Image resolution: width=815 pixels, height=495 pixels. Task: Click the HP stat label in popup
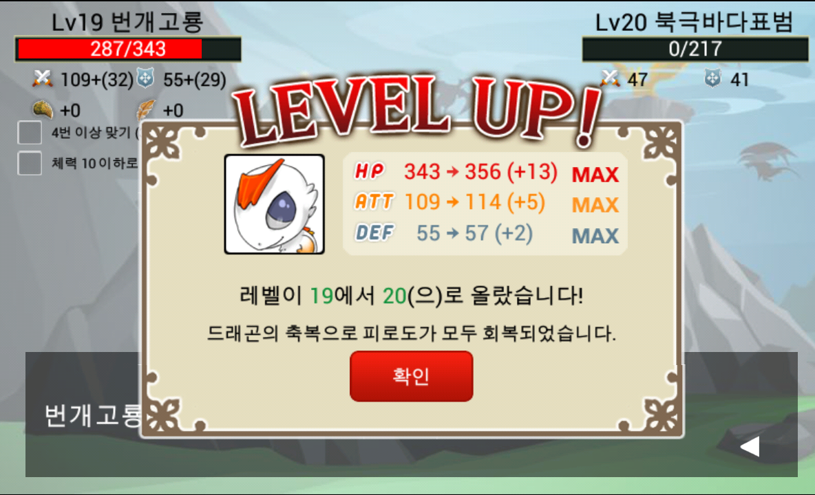(x=369, y=170)
